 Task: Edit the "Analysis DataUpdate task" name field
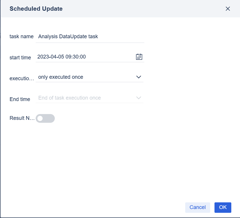tap(87, 36)
